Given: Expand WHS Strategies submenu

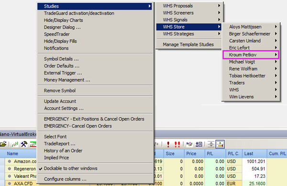Looking at the screenshot, I should click(x=189, y=34).
